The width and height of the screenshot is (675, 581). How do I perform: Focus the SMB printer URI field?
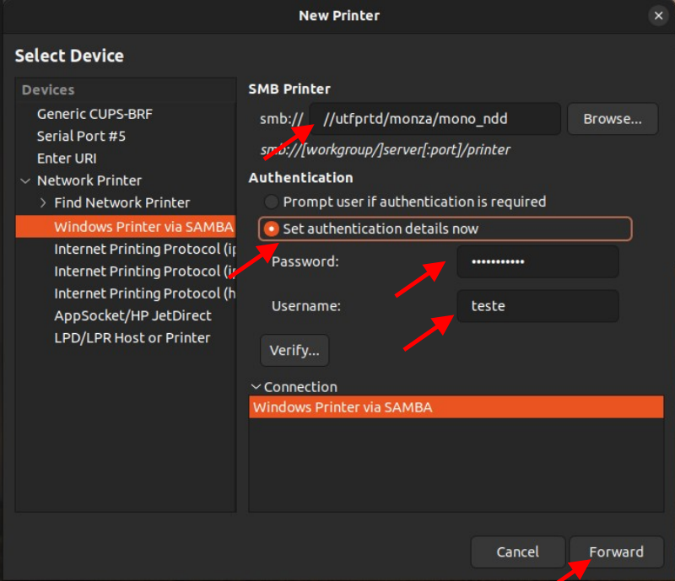[435, 119]
